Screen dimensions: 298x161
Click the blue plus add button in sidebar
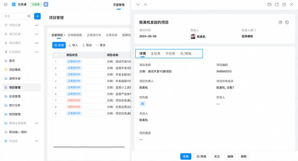(38, 16)
